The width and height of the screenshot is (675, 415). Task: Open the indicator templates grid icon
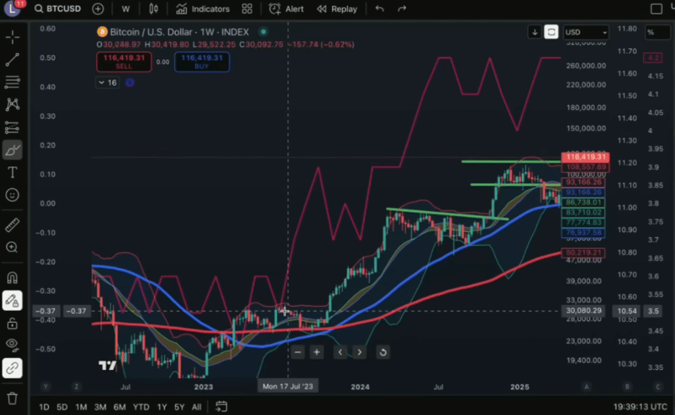[x=247, y=9]
